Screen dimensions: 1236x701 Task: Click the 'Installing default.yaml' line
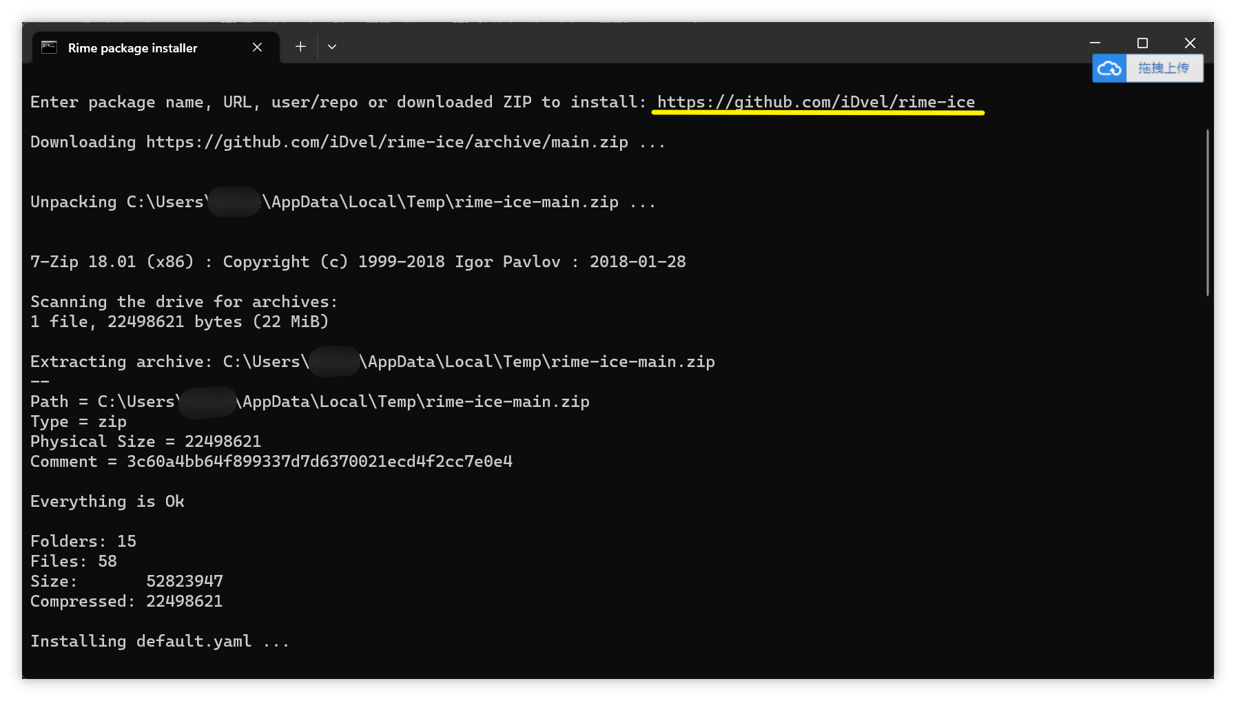(158, 641)
